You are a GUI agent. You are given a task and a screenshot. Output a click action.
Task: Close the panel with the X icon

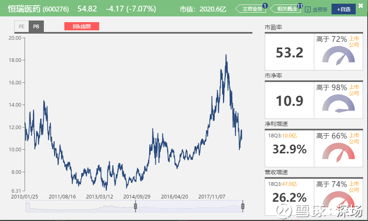point(361,6)
